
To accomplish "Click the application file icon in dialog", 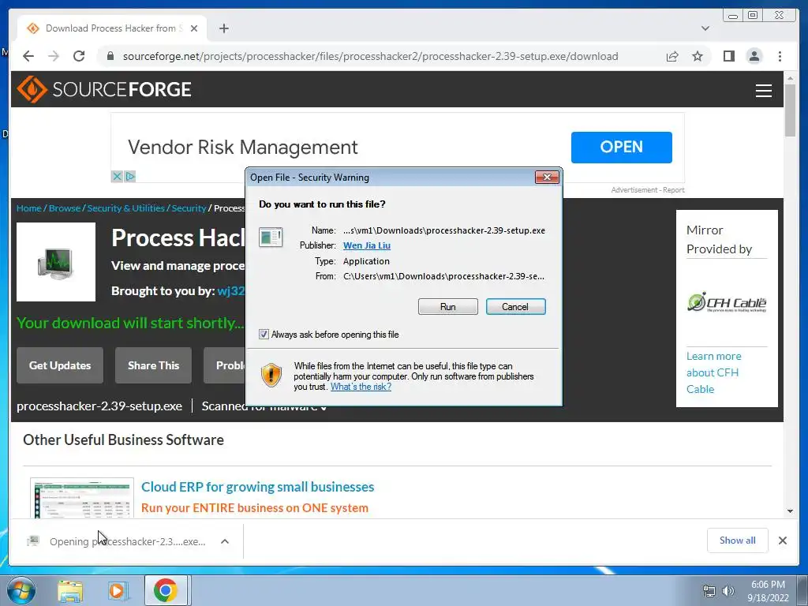I will click(x=271, y=237).
